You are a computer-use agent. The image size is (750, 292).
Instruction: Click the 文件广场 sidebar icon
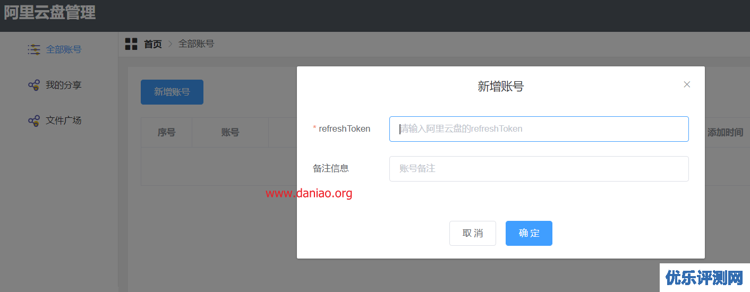click(34, 121)
